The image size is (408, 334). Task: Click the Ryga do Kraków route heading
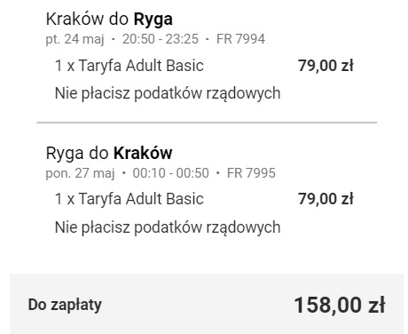pos(109,154)
